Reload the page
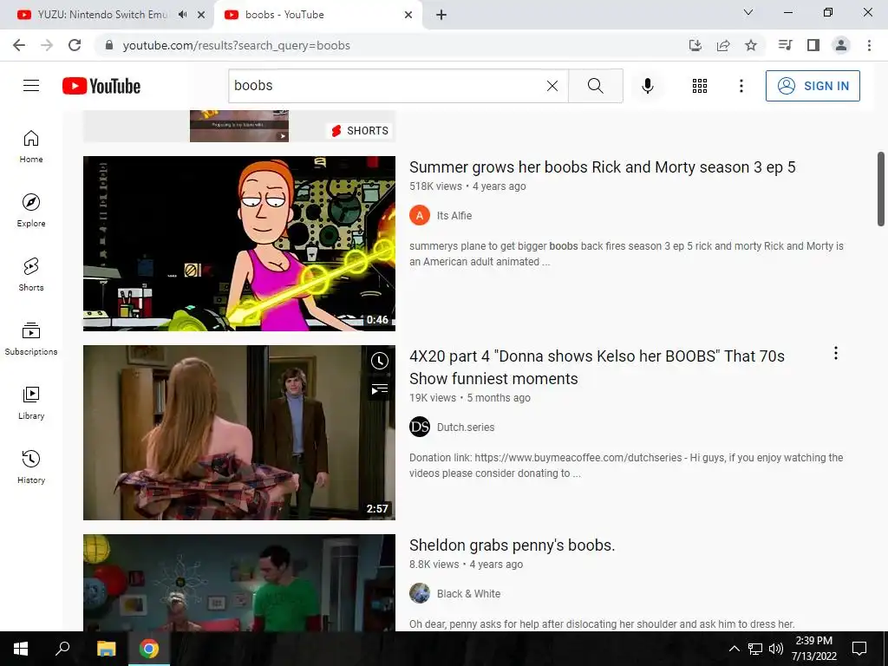Screen dimensions: 888x666 [75, 45]
